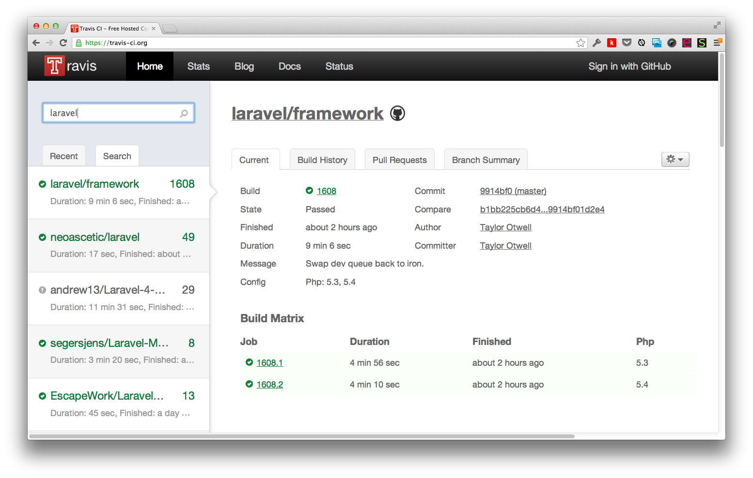The image size is (753, 478).
Task: Click the Pocket extension icon
Action: pos(627,43)
